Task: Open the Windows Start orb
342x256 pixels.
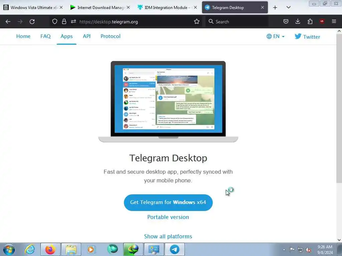Action: (x=9, y=249)
